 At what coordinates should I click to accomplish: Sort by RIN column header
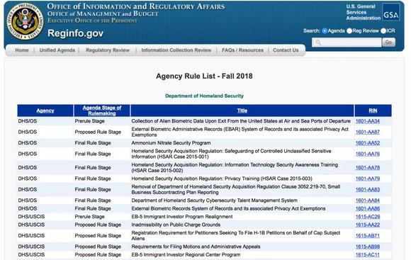pyautogui.click(x=373, y=111)
